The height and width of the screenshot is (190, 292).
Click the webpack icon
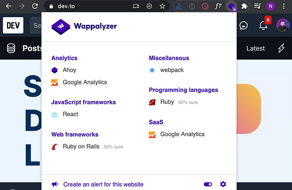click(152, 70)
